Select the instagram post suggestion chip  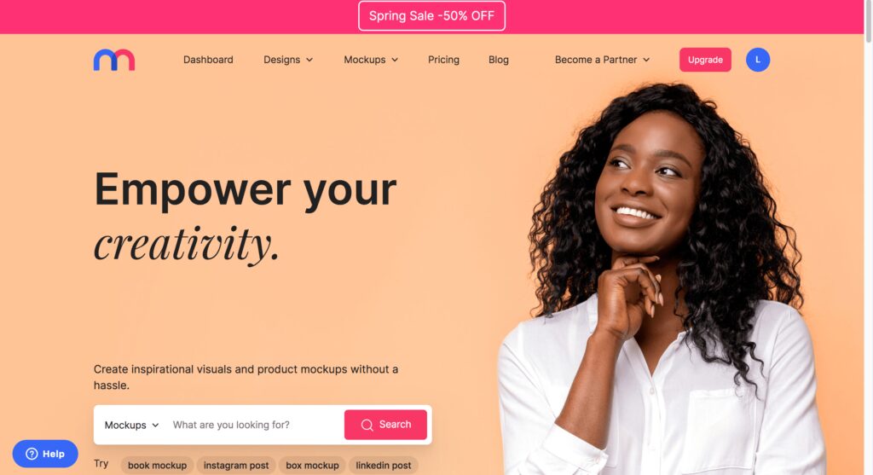[236, 465]
